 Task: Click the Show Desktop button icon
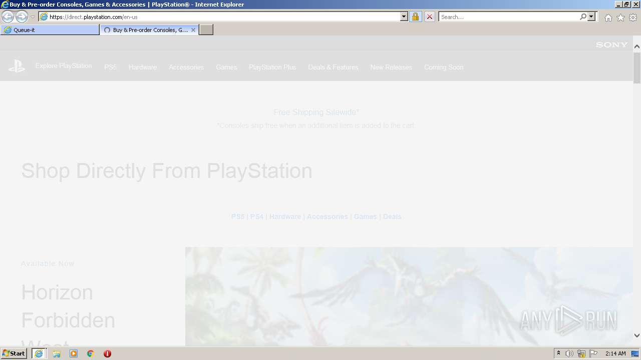point(635,353)
